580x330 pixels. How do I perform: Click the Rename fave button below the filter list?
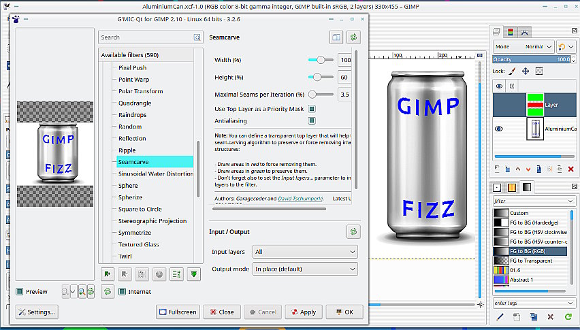(142, 274)
